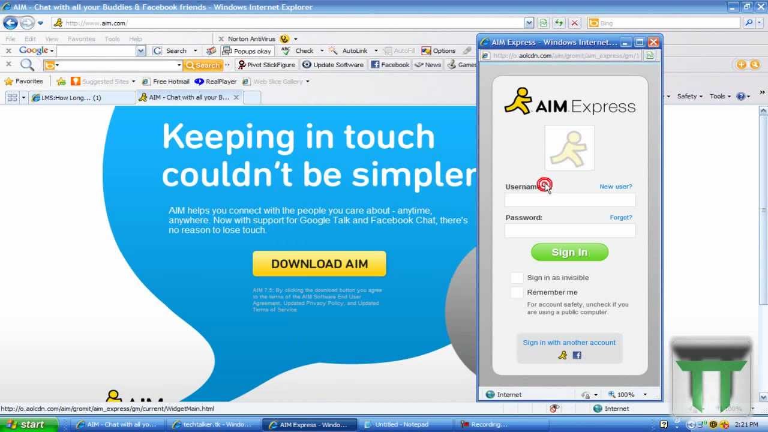Open the Favorites menu in menu bar
The width and height of the screenshot is (768, 432).
coord(81,39)
